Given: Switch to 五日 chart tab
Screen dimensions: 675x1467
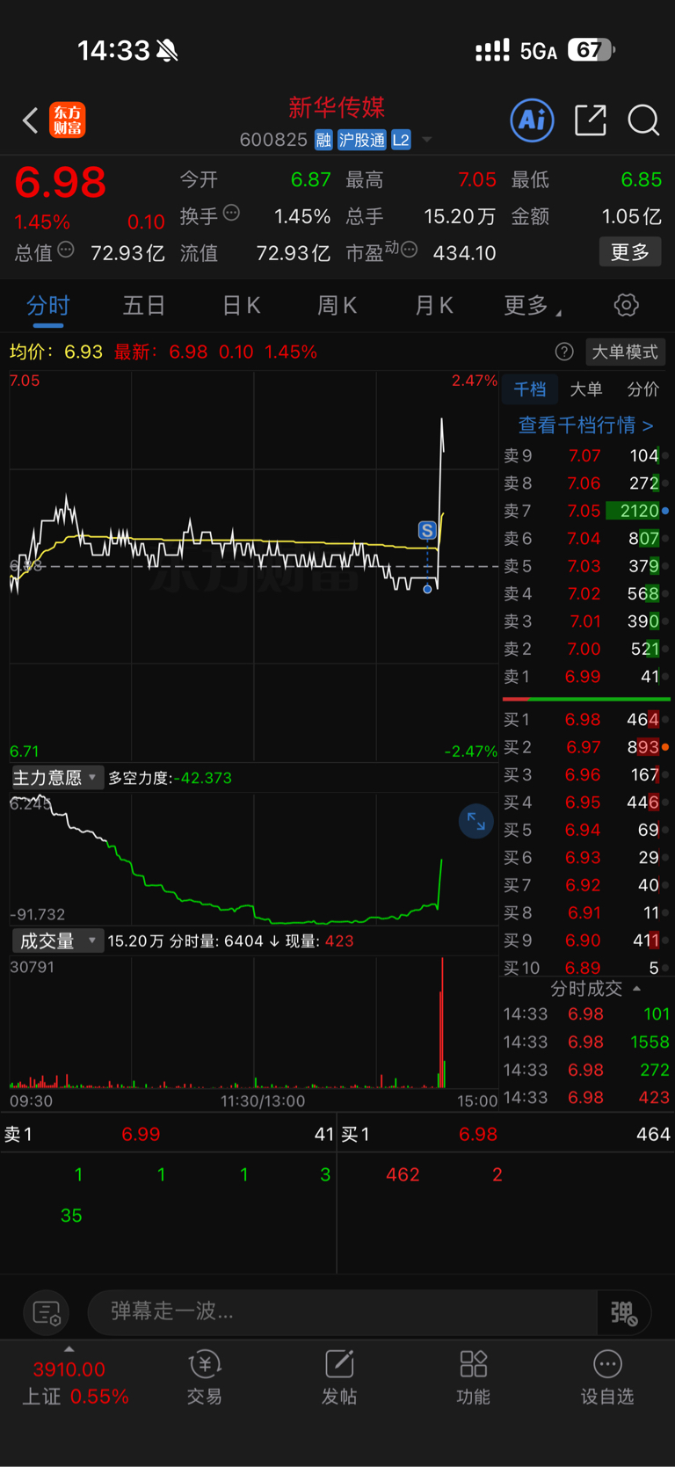Looking at the screenshot, I should (144, 306).
